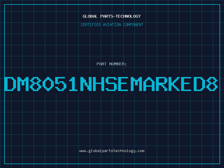Open the www.globalpartstechnology.com link
Image resolution: width=224 pixels, height=168 pixels.
pyautogui.click(x=112, y=151)
